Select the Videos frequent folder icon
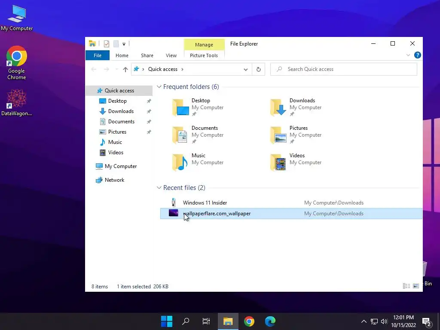 click(x=278, y=162)
